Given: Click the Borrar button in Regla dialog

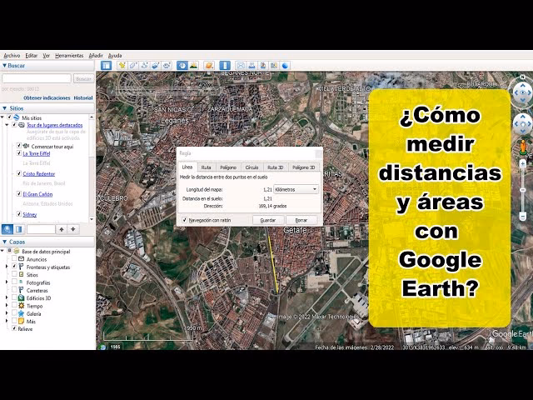Looking at the screenshot, I should [301, 220].
